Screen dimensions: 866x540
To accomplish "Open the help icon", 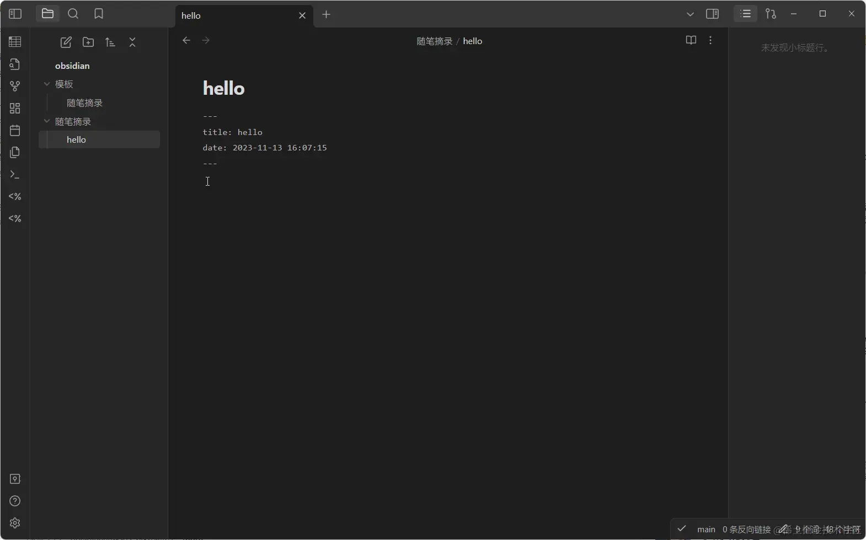I will pos(15,501).
